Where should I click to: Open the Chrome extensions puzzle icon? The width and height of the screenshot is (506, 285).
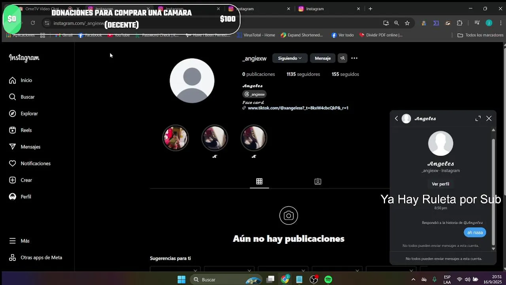point(459,23)
